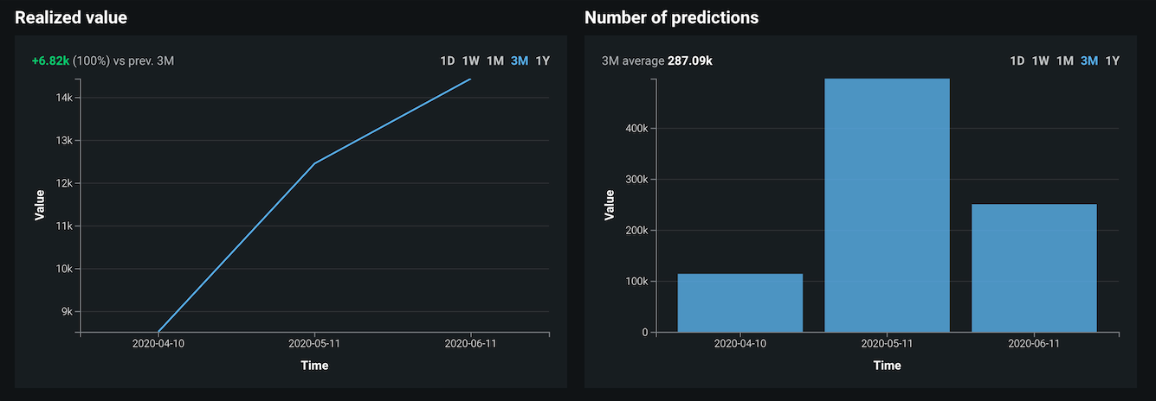Switch Number of predictions chart to 1Y
Image resolution: width=1156 pixels, height=401 pixels.
1113,60
